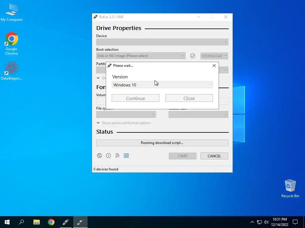Open the network tray icon
This screenshot has height=228, width=305.
coord(259,222)
